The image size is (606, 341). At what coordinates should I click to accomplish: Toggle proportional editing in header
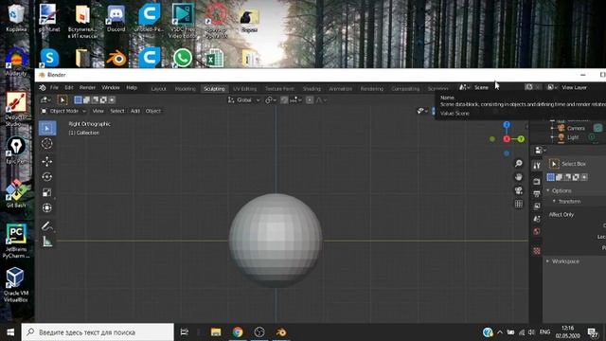[x=310, y=100]
